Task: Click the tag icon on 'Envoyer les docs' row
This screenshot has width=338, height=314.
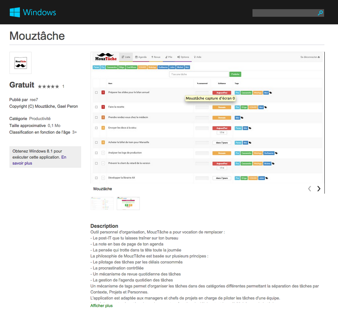Action: click(250, 128)
